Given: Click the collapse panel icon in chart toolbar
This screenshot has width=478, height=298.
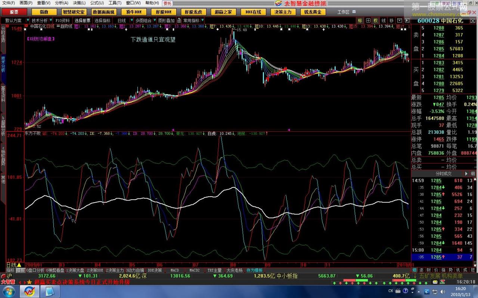Looking at the screenshot, I should 399,20.
